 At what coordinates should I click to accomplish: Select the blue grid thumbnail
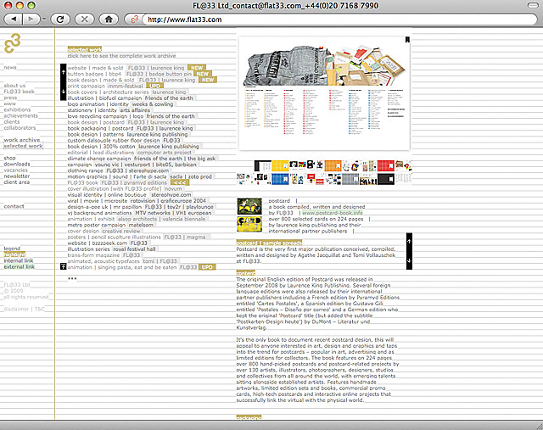click(280, 179)
